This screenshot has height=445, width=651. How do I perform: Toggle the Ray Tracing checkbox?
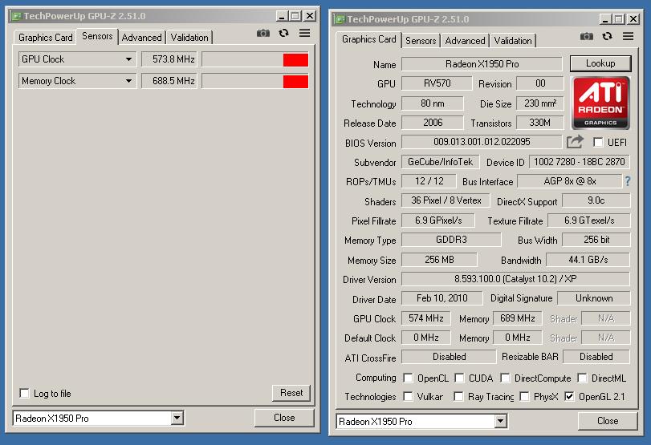click(458, 396)
